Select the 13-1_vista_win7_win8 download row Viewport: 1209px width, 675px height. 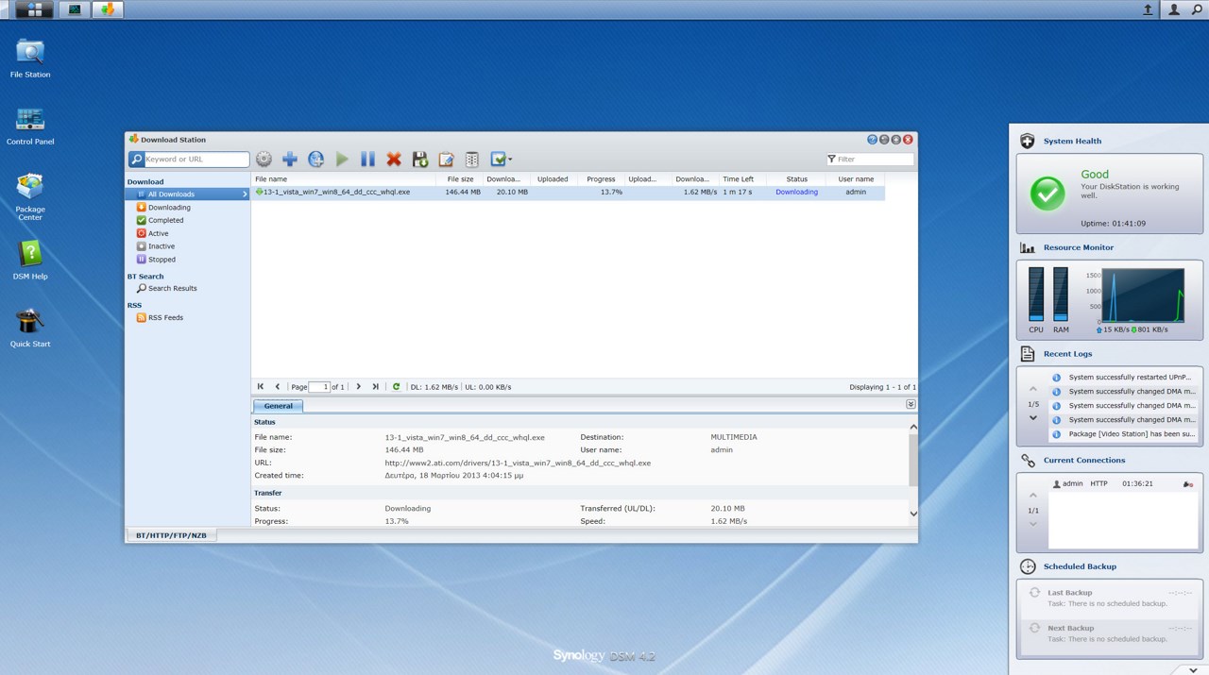pyautogui.click(x=569, y=193)
